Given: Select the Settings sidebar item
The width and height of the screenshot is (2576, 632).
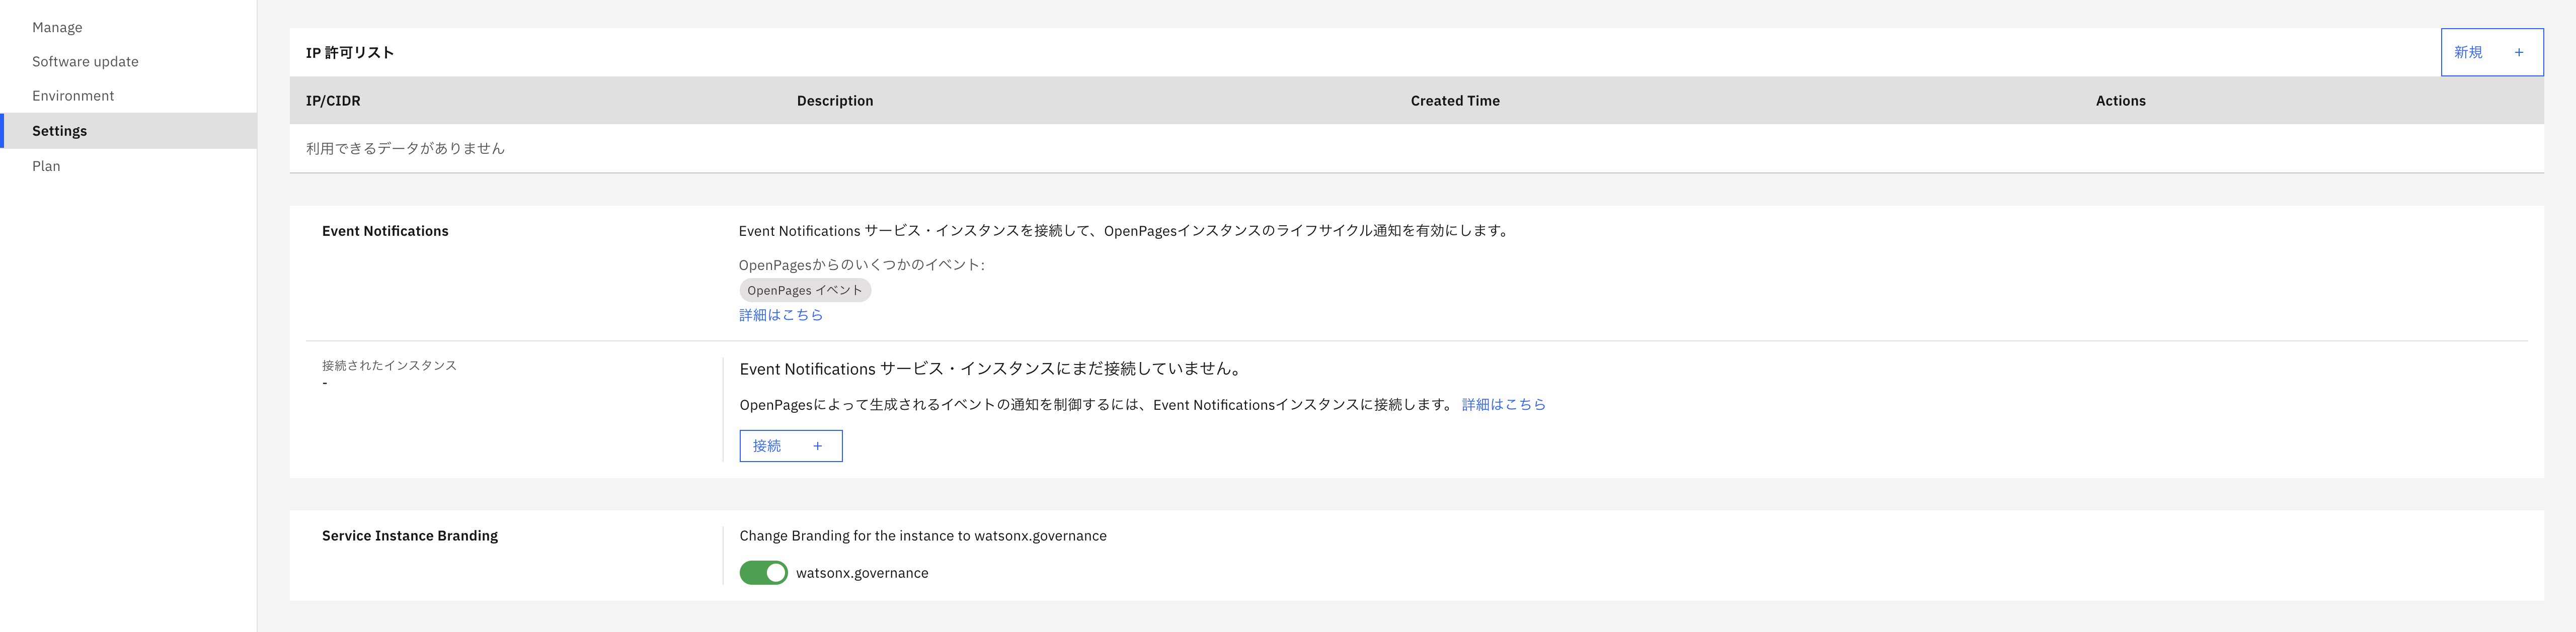Looking at the screenshot, I should point(60,131).
